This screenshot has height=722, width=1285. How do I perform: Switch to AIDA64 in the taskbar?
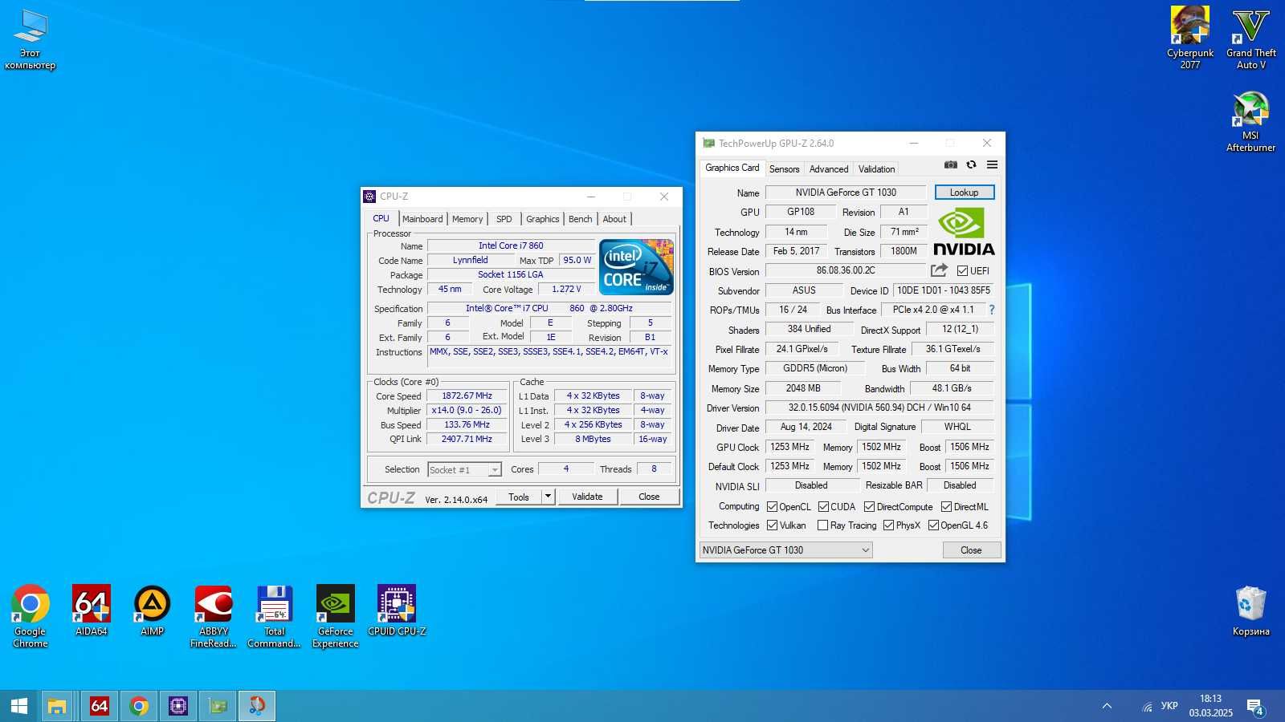tap(99, 706)
